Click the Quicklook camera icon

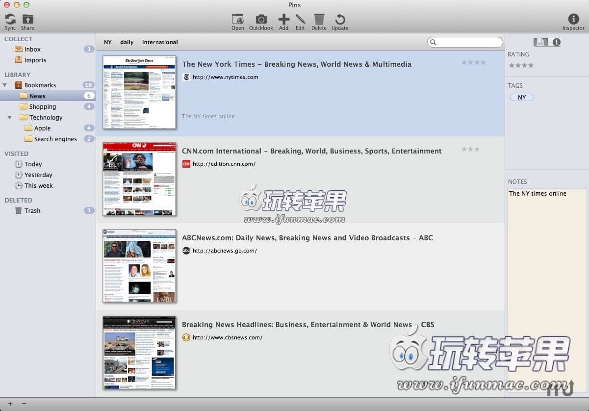[261, 19]
